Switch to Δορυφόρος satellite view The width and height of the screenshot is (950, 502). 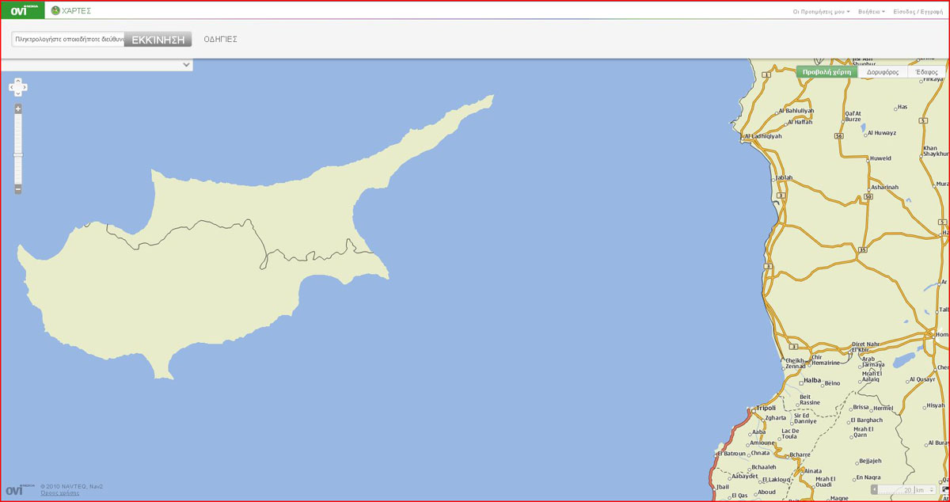tap(883, 72)
